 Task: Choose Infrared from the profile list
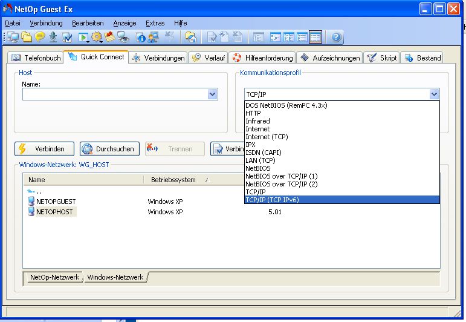(341, 121)
